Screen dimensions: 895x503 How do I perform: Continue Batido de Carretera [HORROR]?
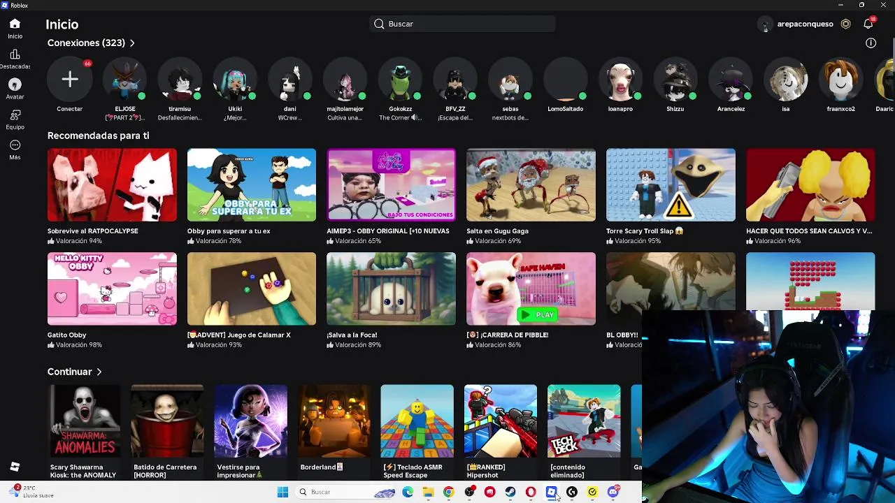(167, 421)
